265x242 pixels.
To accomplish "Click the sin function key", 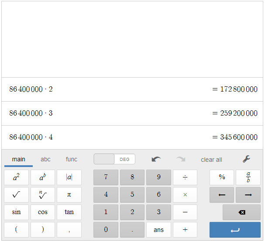I will pos(17,212).
